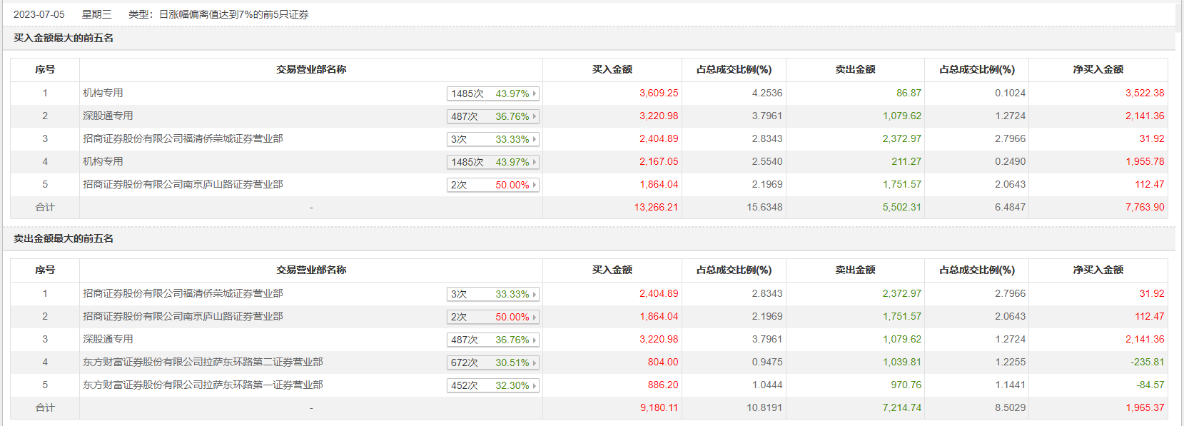Click the 卖出金额 header in the buy table
Image resolution: width=1184 pixels, height=426 pixels.
click(855, 69)
